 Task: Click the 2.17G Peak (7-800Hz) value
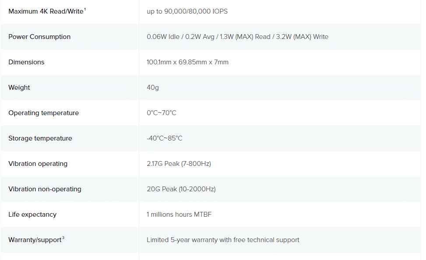pos(179,164)
